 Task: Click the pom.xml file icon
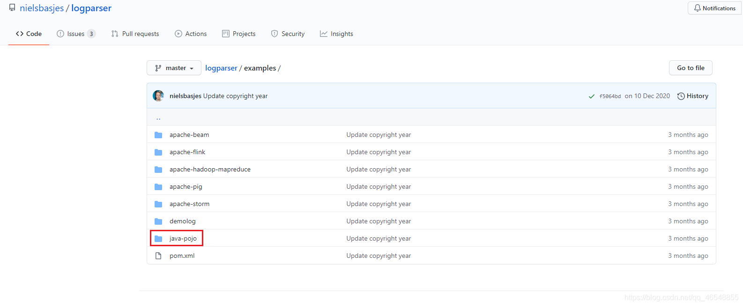click(158, 256)
